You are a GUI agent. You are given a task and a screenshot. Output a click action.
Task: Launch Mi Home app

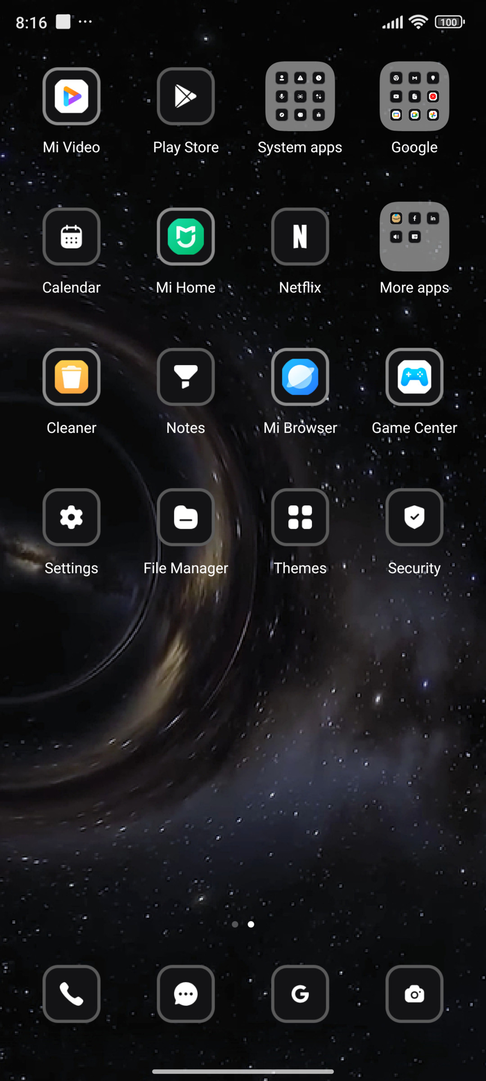coord(186,236)
